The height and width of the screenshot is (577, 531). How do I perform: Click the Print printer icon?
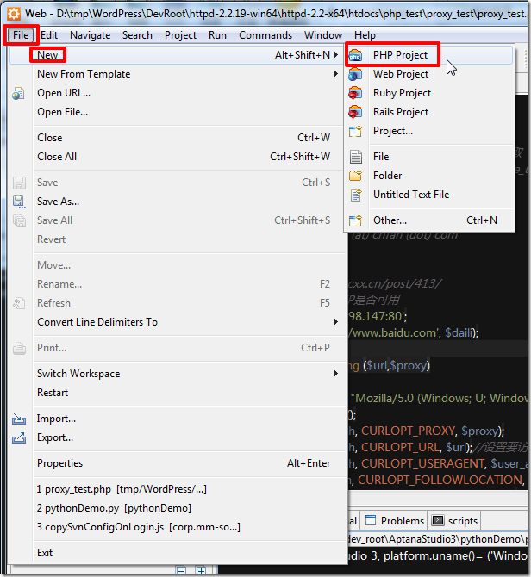click(x=19, y=348)
